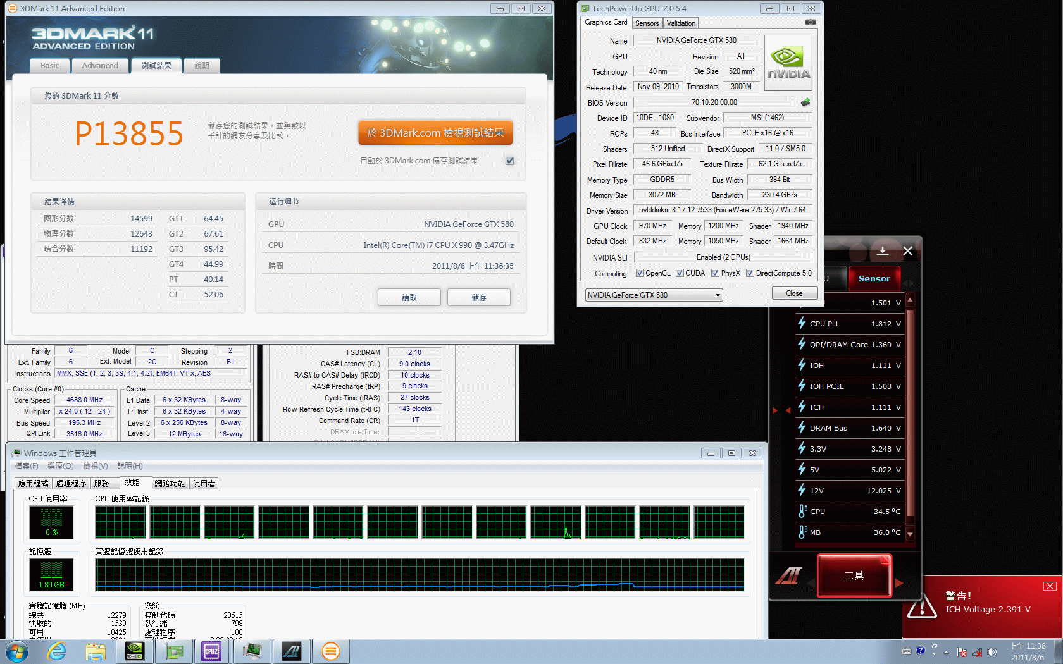Show hidden tray icons arrow
This screenshot has width=1063, height=664.
pyautogui.click(x=947, y=652)
